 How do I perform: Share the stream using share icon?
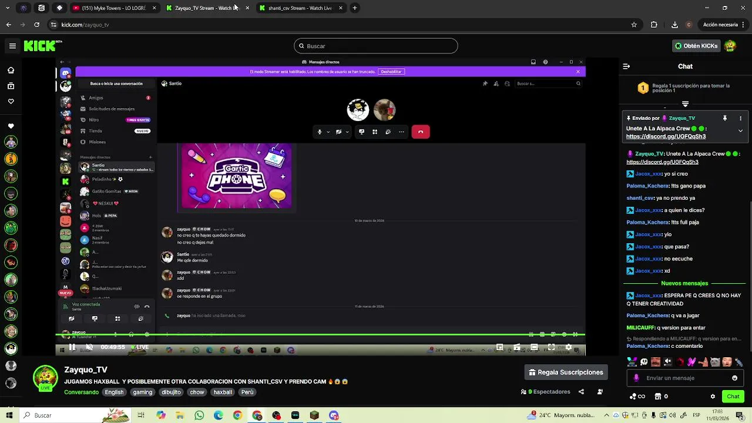[x=581, y=392]
